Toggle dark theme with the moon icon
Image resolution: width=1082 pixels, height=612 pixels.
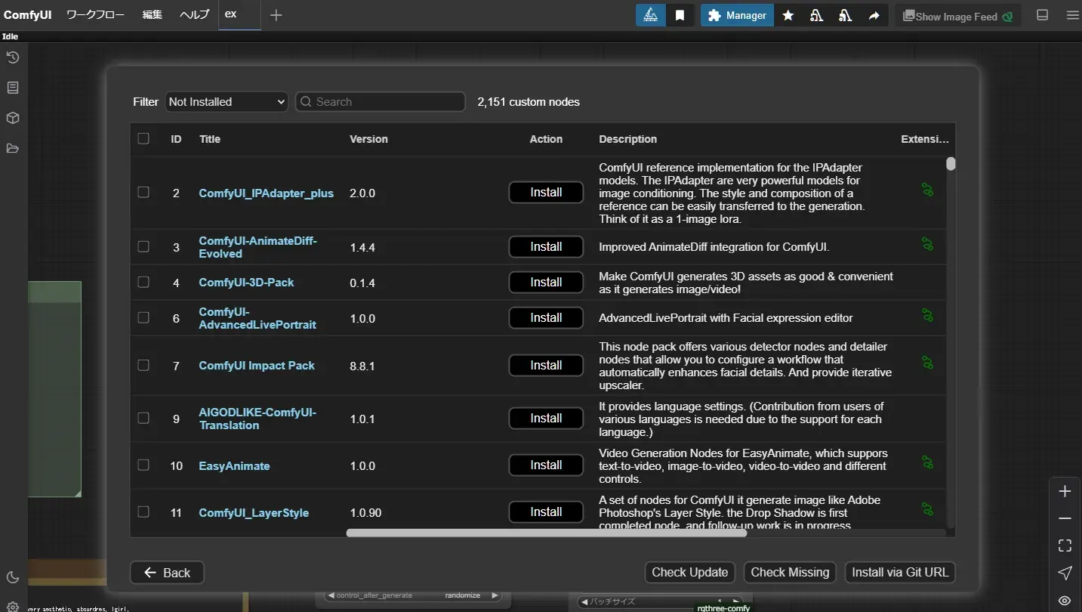click(13, 577)
